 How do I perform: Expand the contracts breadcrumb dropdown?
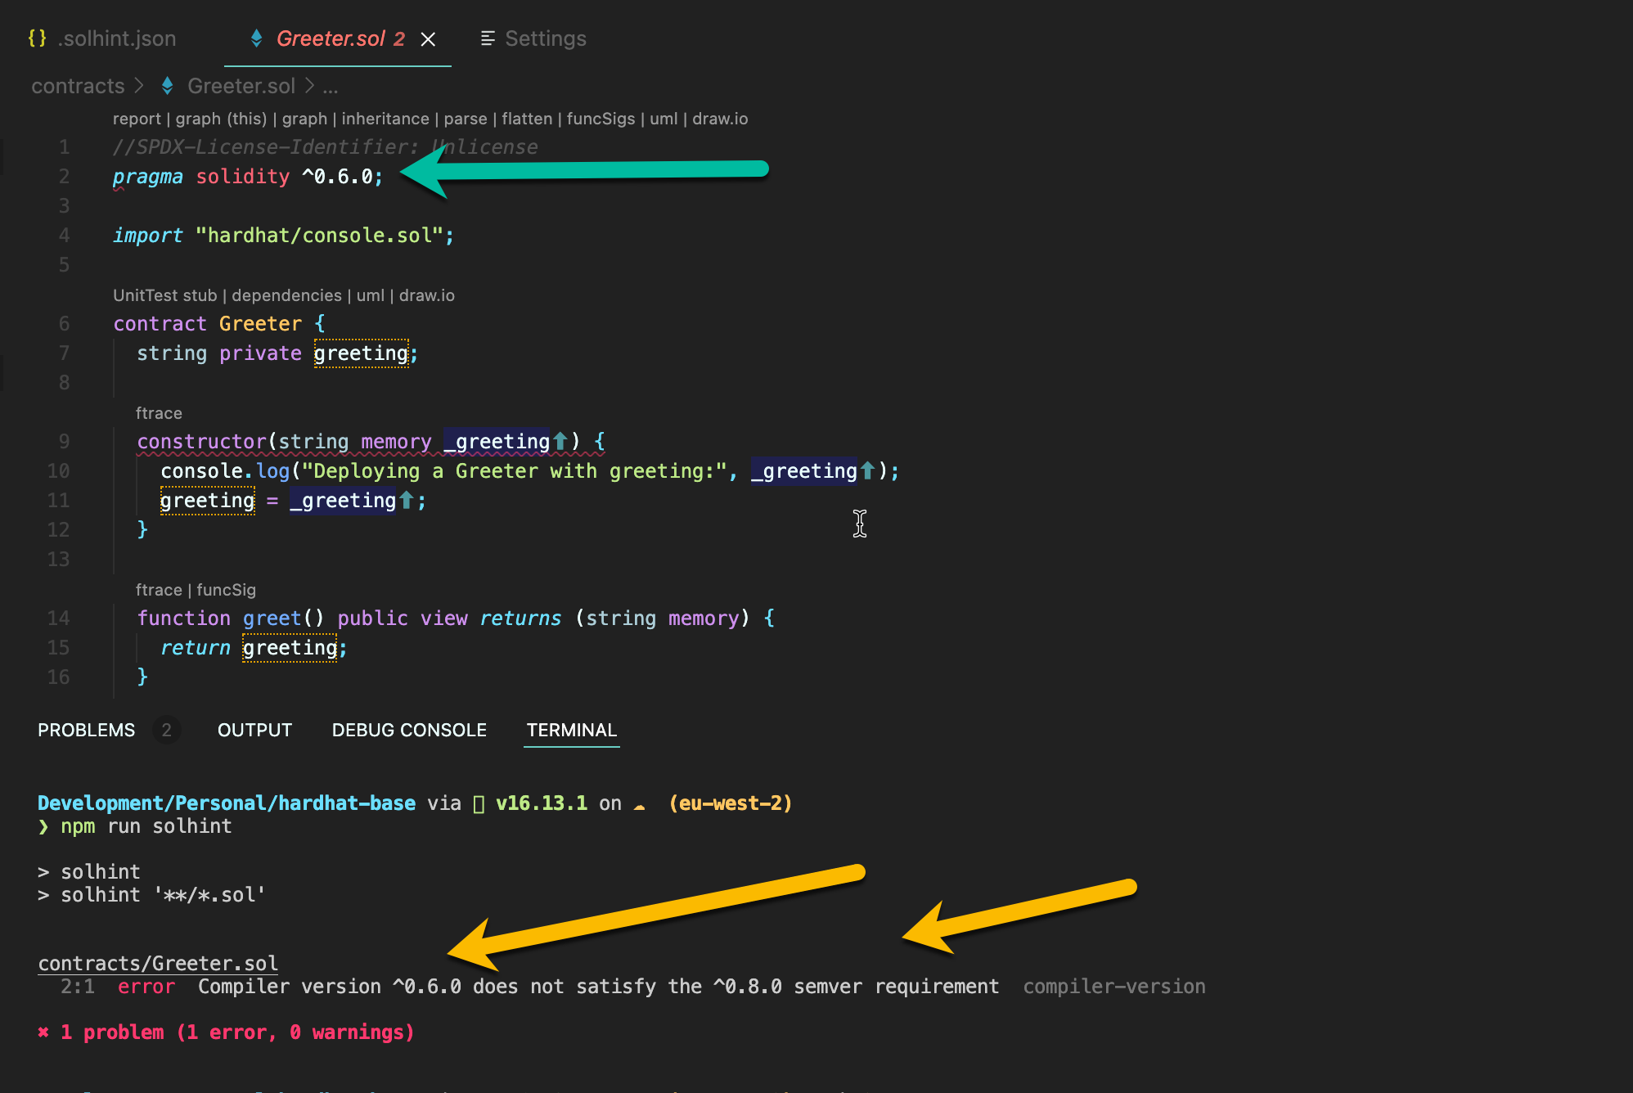[x=78, y=86]
